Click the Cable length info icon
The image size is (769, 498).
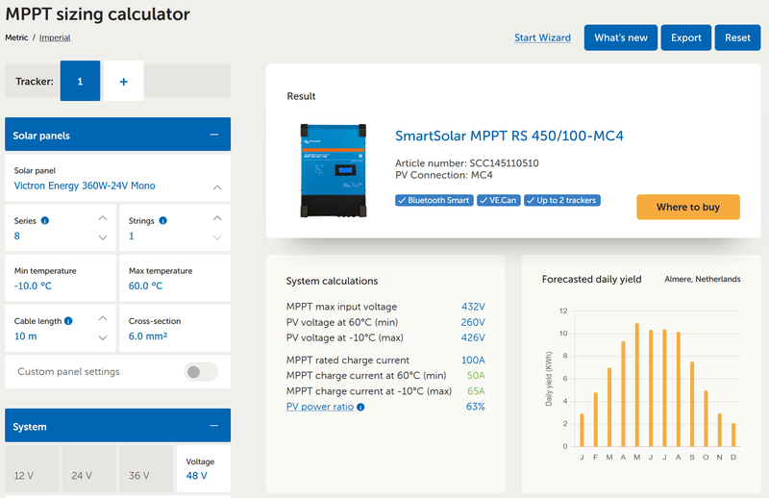(x=68, y=321)
